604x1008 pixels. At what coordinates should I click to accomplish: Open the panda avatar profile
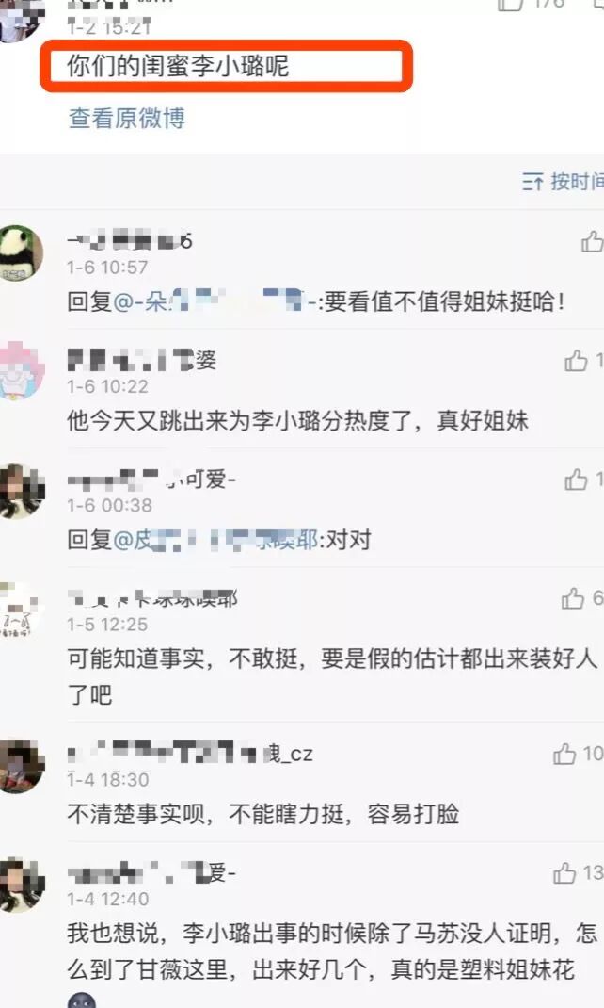[20, 253]
